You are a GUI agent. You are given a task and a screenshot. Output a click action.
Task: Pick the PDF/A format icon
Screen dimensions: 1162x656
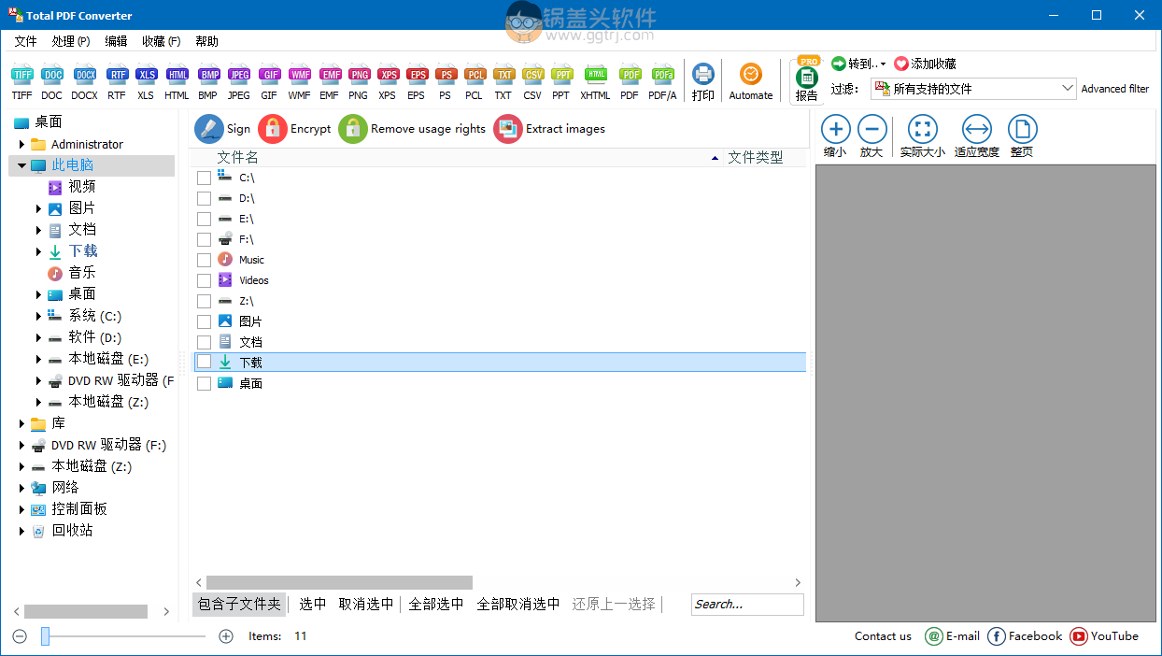tap(662, 75)
